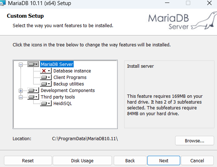Select the Database instance tree item
The height and width of the screenshot is (167, 217).
72,71
